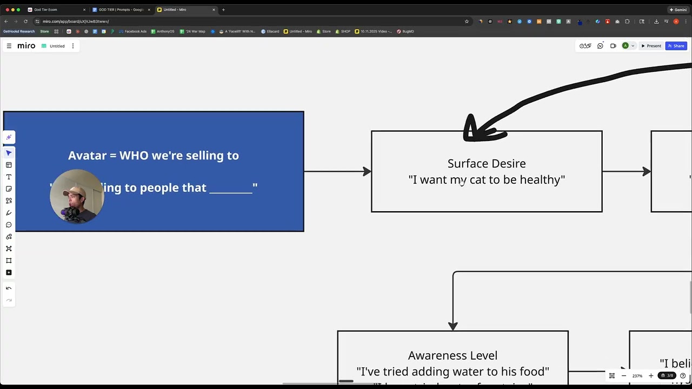Select the Mind map tool

9,249
